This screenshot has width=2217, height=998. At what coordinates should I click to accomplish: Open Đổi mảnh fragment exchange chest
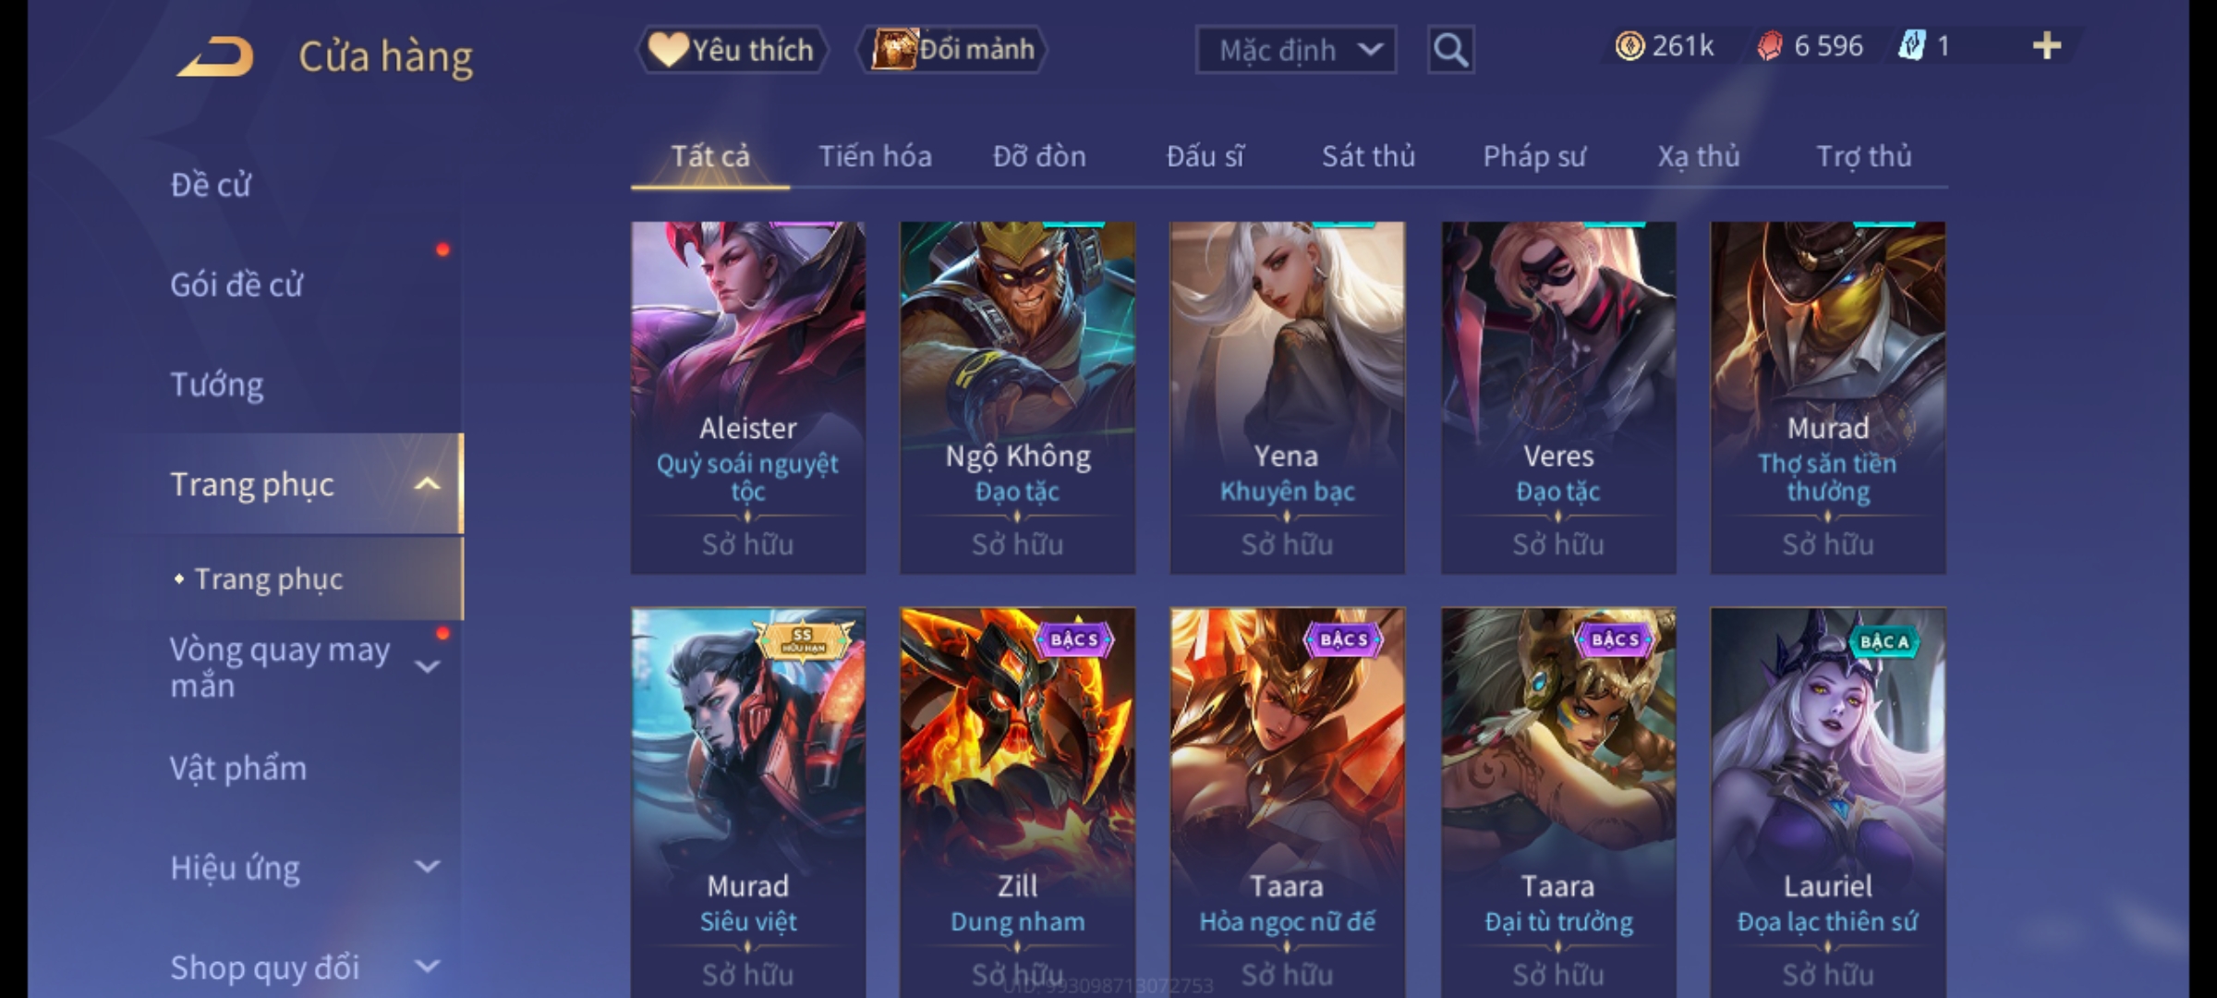click(x=952, y=50)
